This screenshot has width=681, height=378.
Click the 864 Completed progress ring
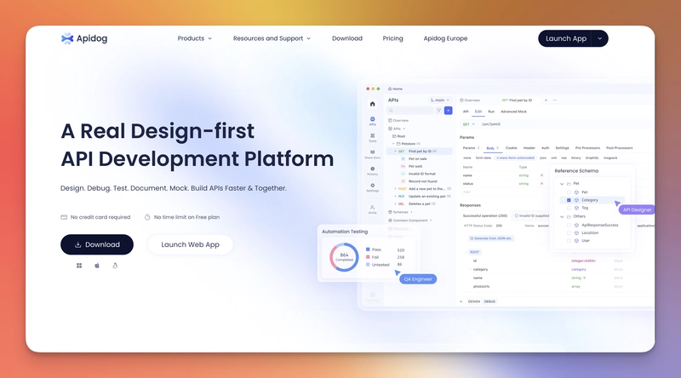(344, 257)
